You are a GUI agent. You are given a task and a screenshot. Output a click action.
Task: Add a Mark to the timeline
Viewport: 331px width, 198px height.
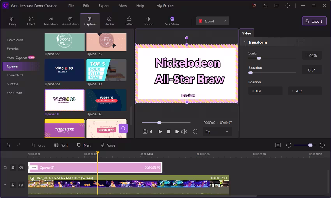click(x=84, y=145)
